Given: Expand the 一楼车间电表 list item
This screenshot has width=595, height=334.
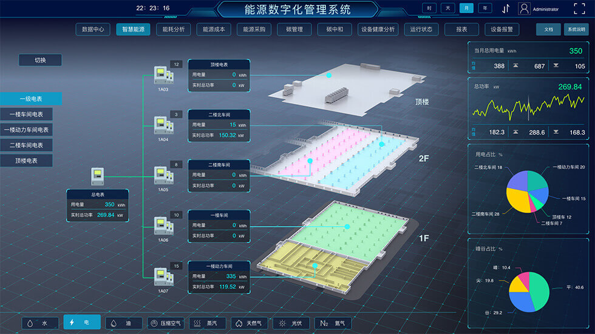Looking at the screenshot, I should point(26,114).
